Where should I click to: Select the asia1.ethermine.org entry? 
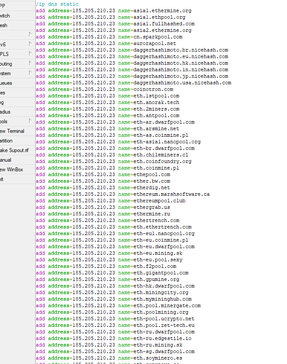tap(114, 10)
